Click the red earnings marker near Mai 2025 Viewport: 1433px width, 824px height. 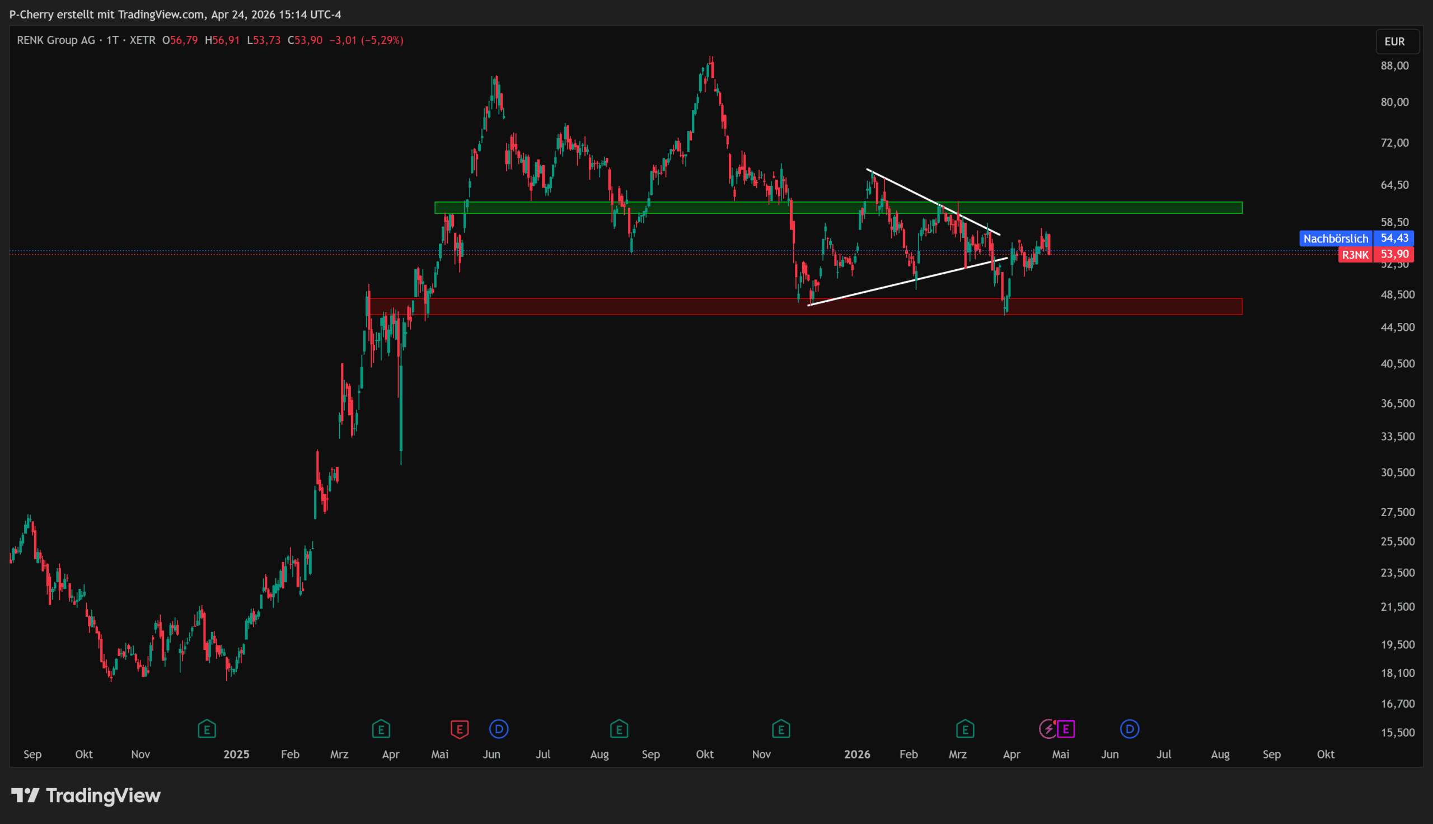coord(460,729)
